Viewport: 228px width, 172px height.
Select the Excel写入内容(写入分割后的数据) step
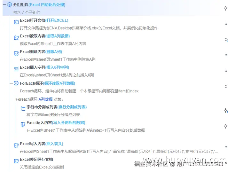[x=56, y=123]
